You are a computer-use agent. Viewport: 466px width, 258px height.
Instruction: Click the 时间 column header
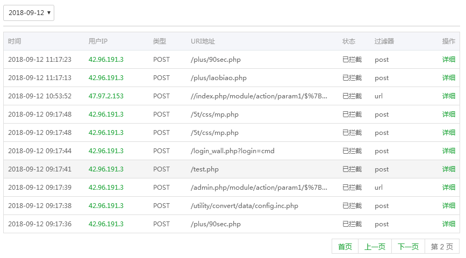(15, 41)
